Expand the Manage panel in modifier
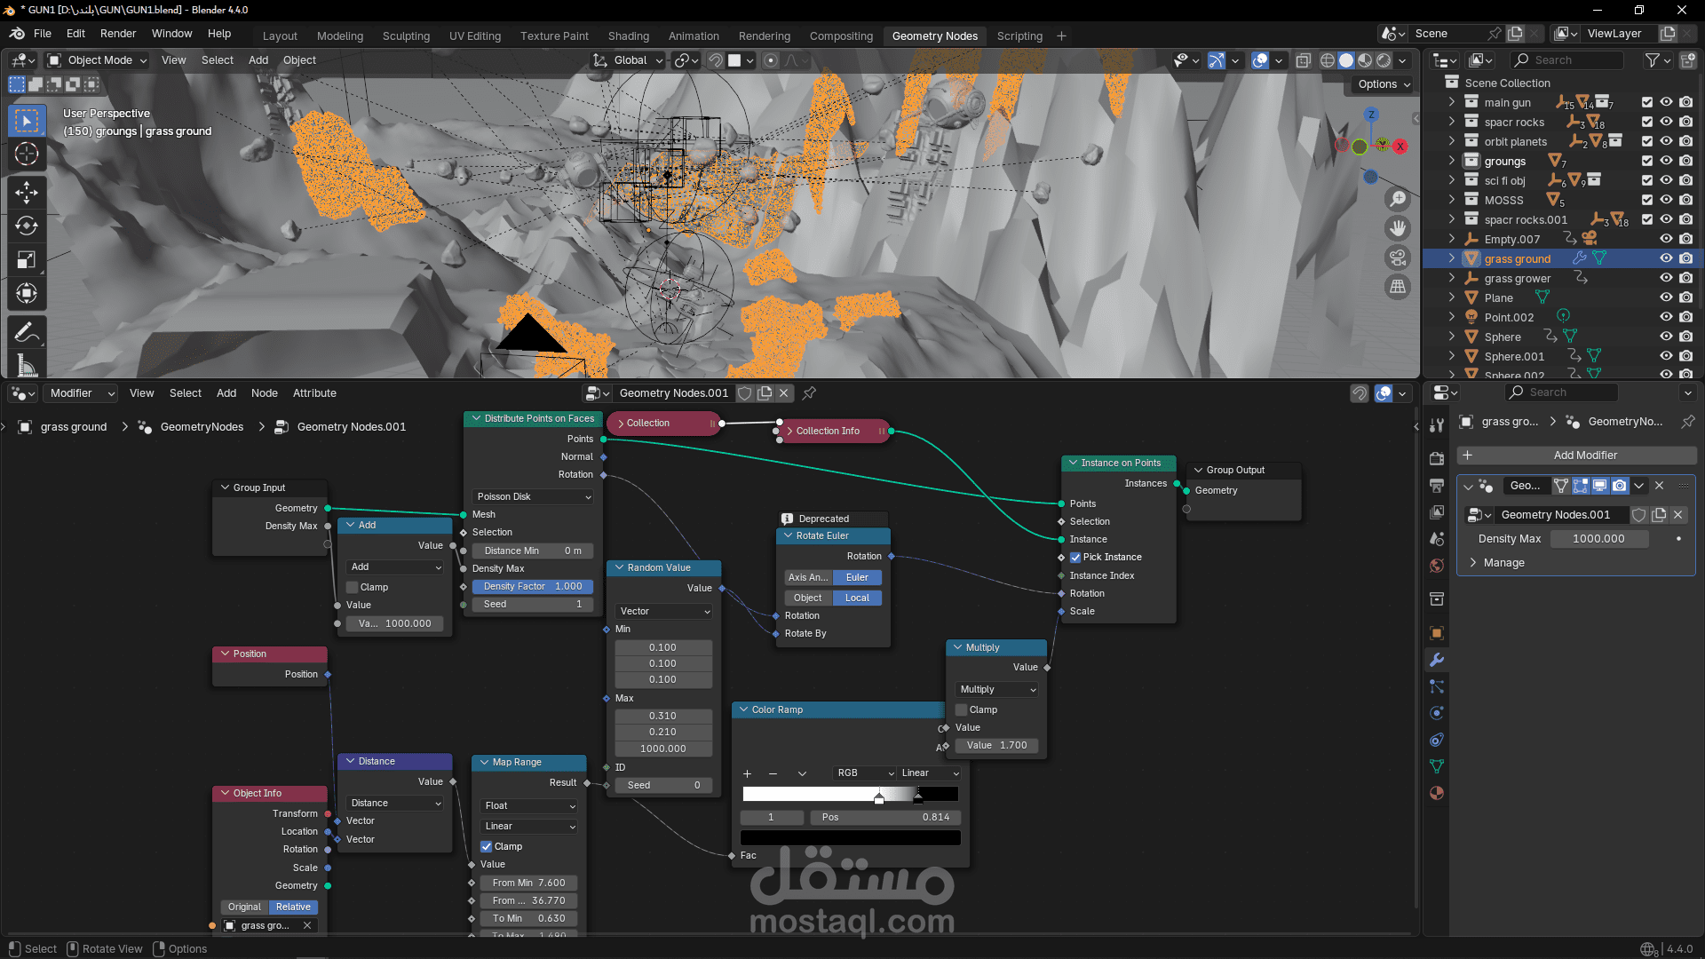The image size is (1705, 959). click(1474, 563)
